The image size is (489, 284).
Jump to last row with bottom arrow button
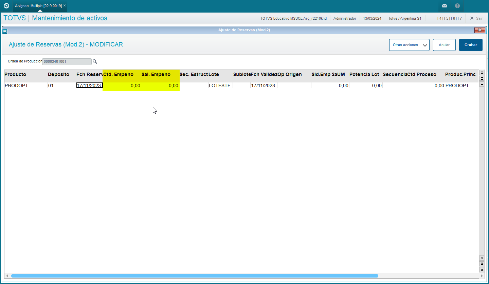[x=482, y=269]
